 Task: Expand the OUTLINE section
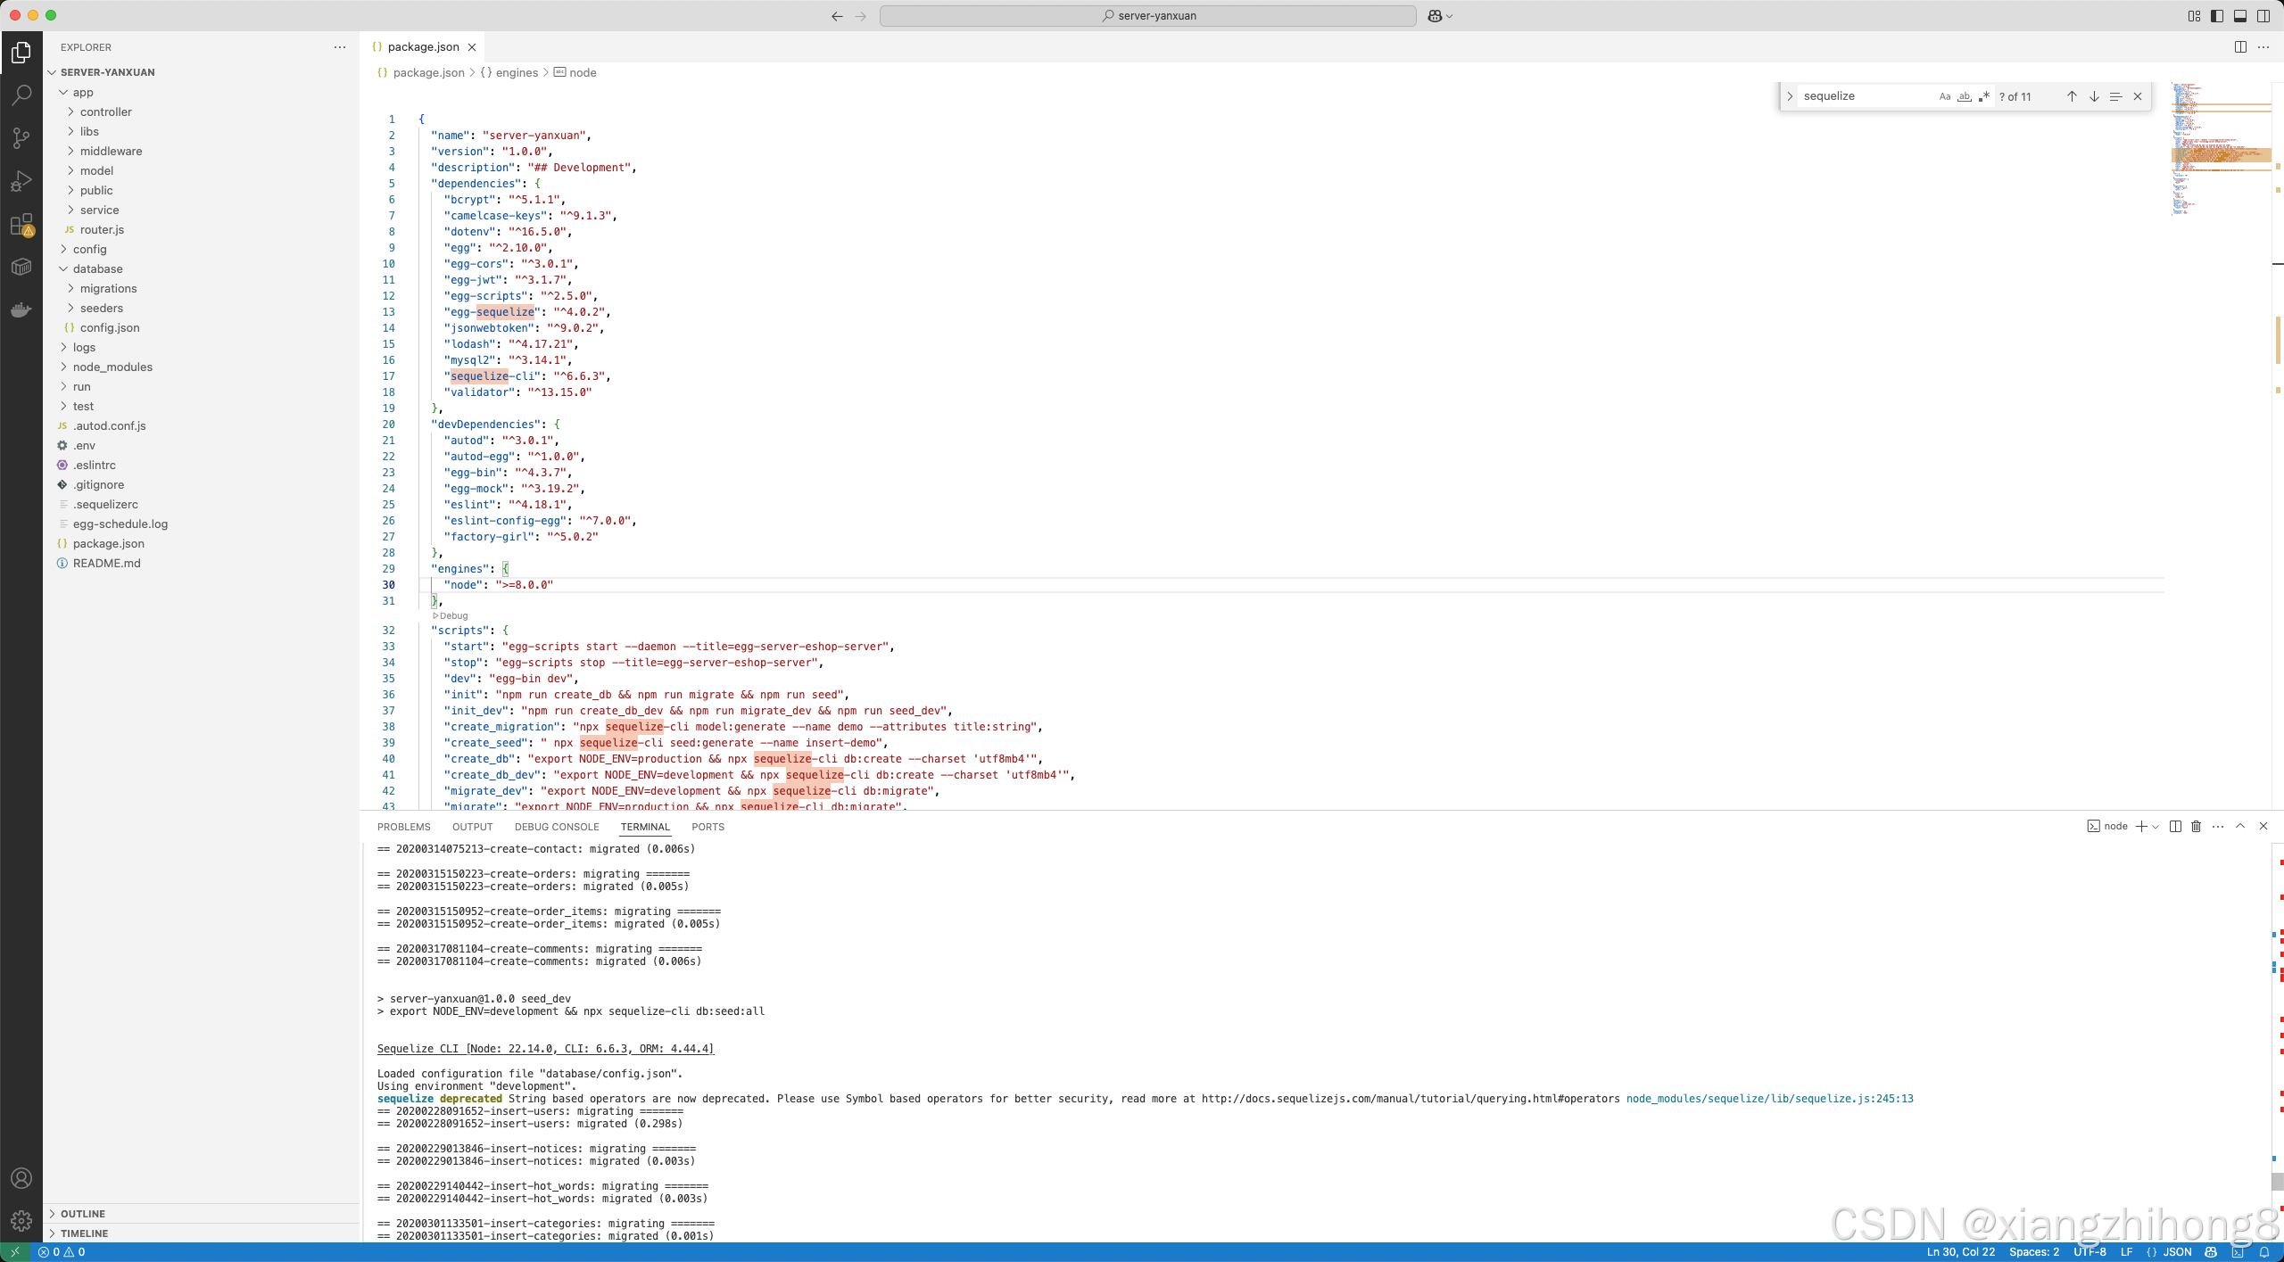point(85,1213)
